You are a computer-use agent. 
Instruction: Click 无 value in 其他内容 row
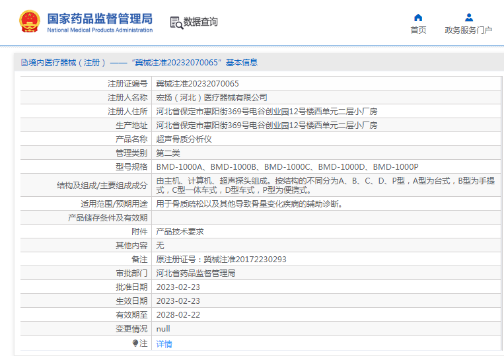pyautogui.click(x=160, y=245)
